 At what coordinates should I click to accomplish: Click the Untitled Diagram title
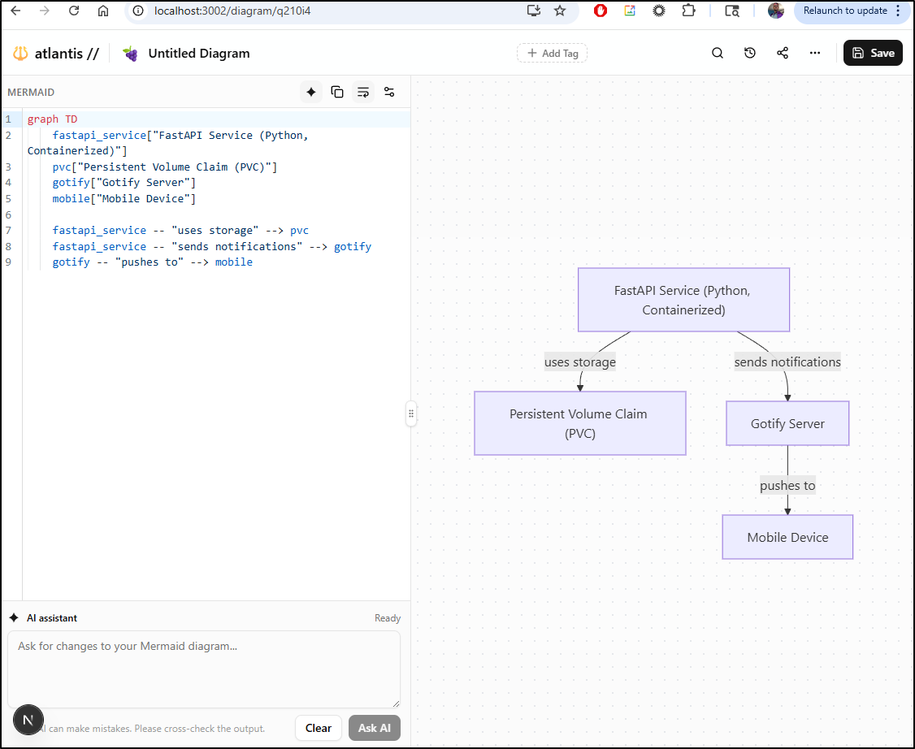coord(199,54)
